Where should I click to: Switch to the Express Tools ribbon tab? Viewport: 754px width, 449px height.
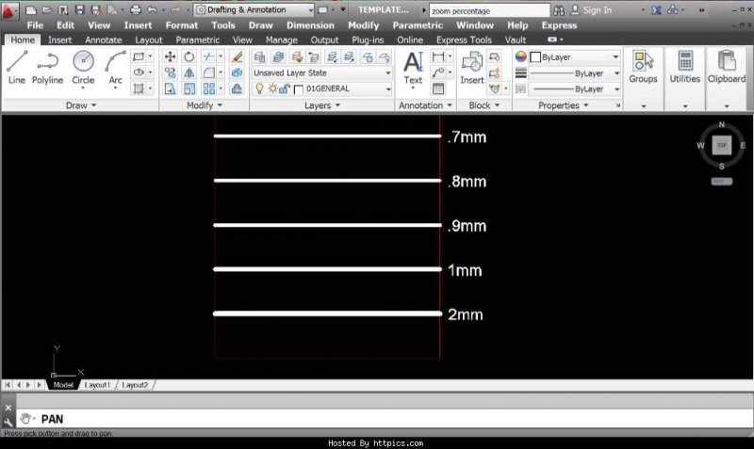tap(464, 40)
